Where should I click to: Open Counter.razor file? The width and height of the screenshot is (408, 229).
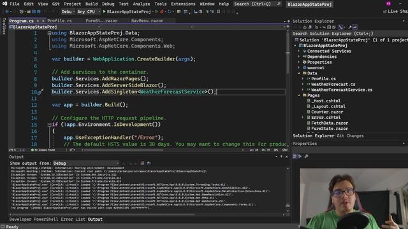[327, 112]
